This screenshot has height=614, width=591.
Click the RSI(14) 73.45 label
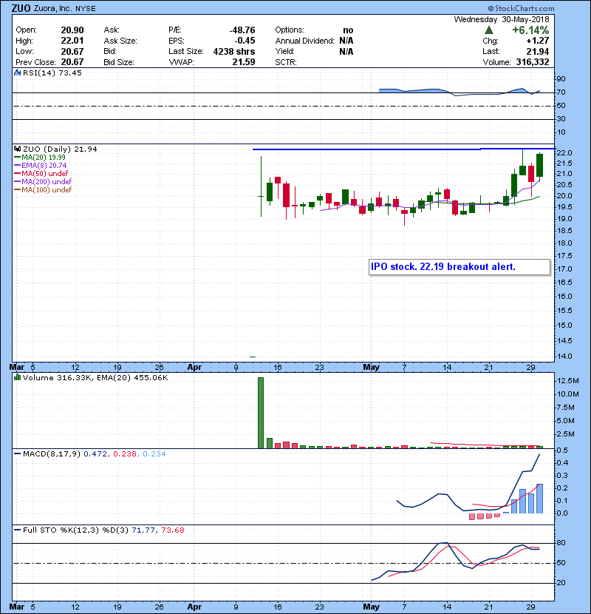coord(52,72)
